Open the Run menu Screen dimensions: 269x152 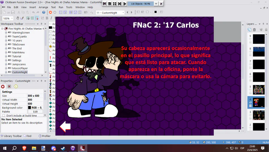point(61,7)
